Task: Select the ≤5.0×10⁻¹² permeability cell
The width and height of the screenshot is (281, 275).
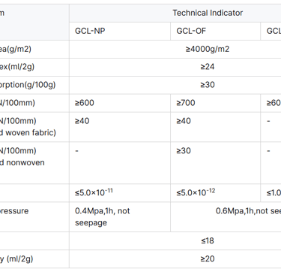Action: pyautogui.click(x=216, y=193)
